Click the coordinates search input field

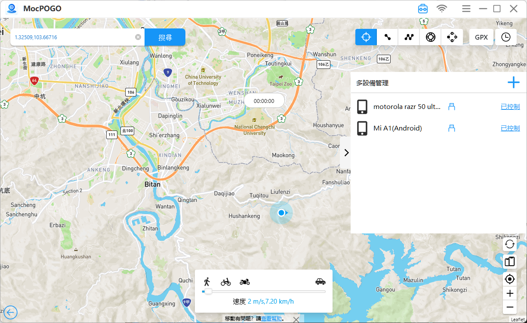pos(73,37)
